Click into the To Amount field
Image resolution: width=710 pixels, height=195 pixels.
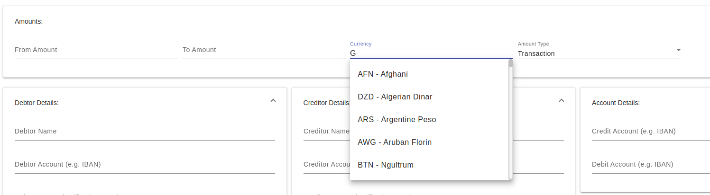pyautogui.click(x=264, y=50)
